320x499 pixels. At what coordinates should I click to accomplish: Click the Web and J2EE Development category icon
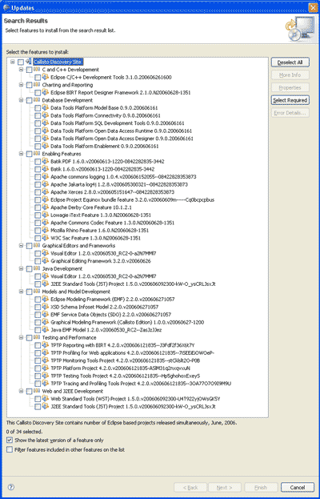pos(37,391)
